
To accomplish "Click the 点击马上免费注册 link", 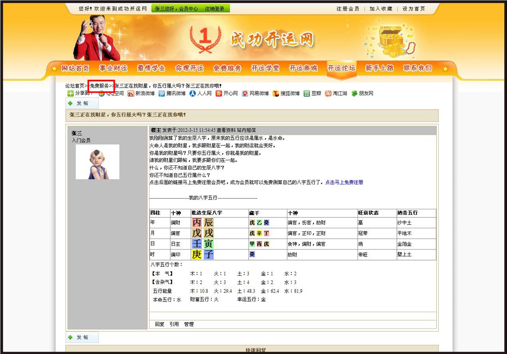I will [344, 182].
